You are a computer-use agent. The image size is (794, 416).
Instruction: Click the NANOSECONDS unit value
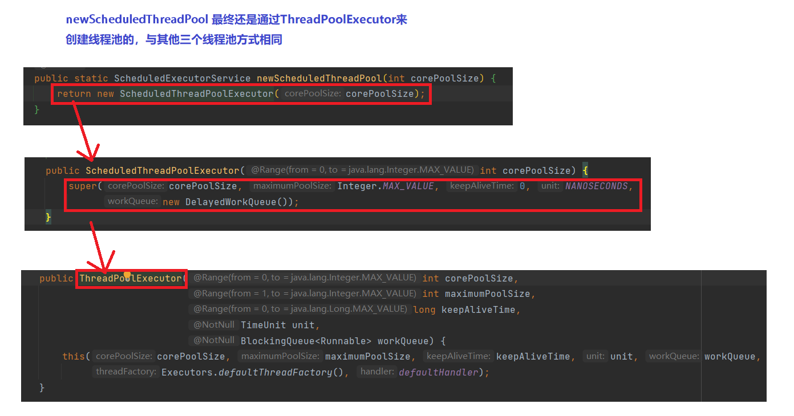(x=597, y=186)
